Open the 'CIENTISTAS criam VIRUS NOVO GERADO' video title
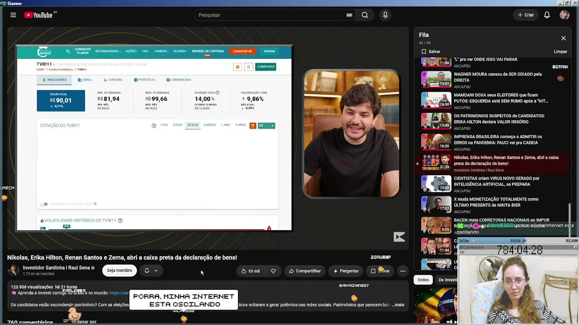The image size is (579, 325). click(497, 181)
